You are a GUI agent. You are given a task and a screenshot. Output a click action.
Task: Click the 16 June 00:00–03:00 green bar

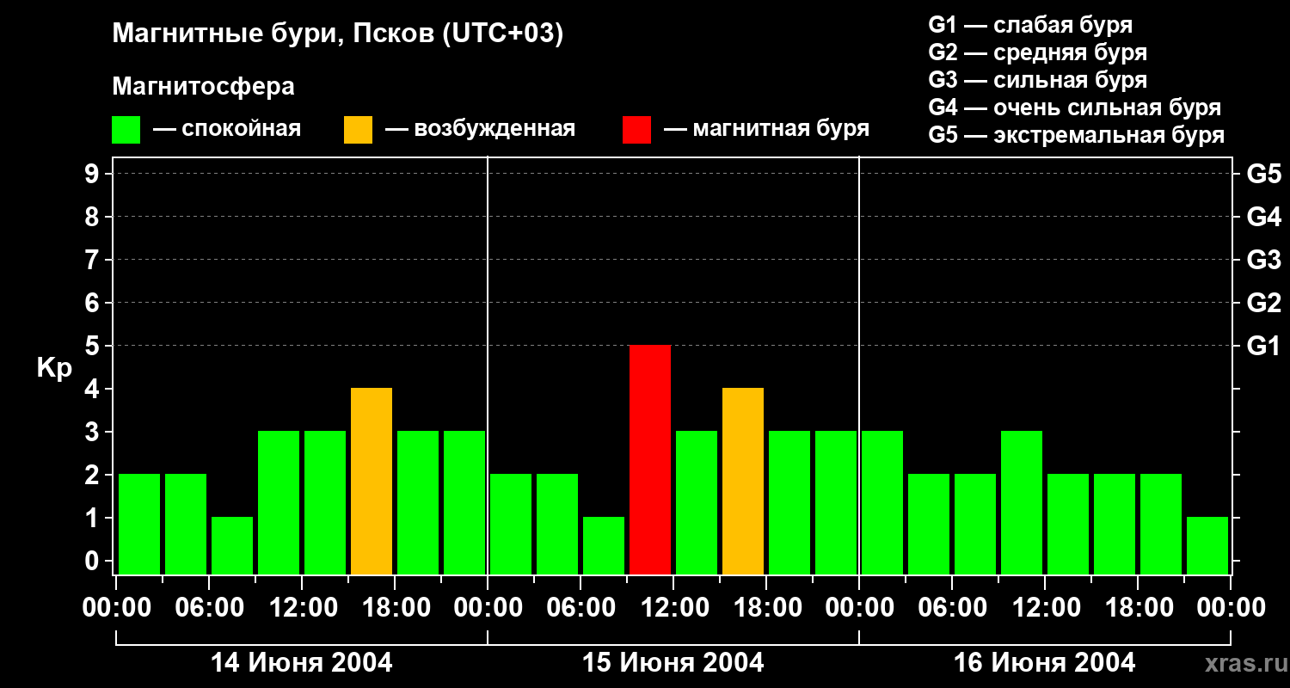pos(882,502)
